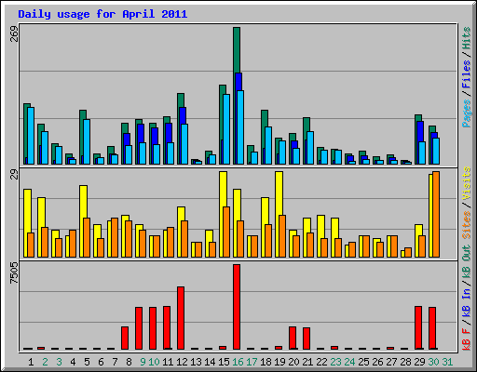This screenshot has width=477, height=372.
Task: Click green day label '24' on the x-axis
Action: tap(349, 362)
